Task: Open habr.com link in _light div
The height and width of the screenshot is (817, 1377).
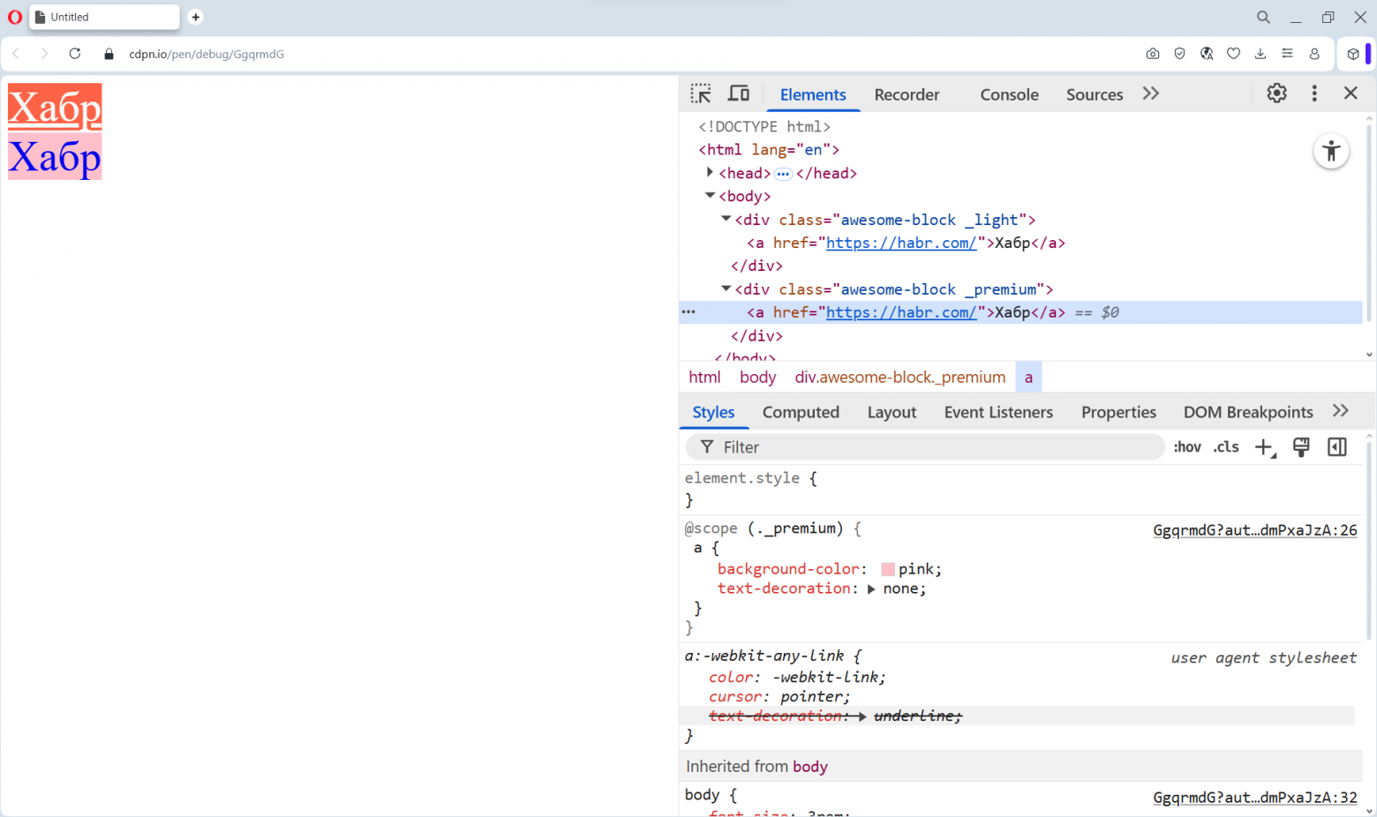Action: click(901, 243)
